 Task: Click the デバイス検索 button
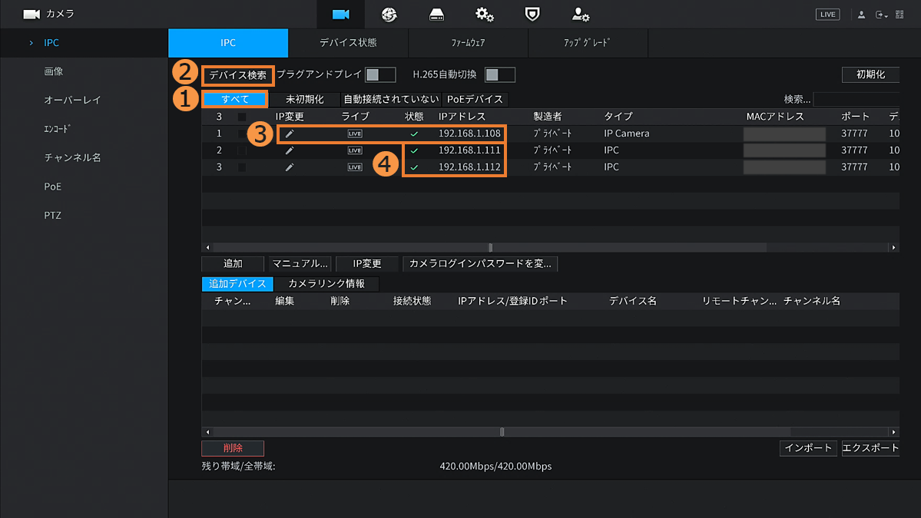[238, 75]
